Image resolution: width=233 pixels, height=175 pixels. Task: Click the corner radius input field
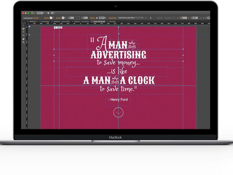85,18
